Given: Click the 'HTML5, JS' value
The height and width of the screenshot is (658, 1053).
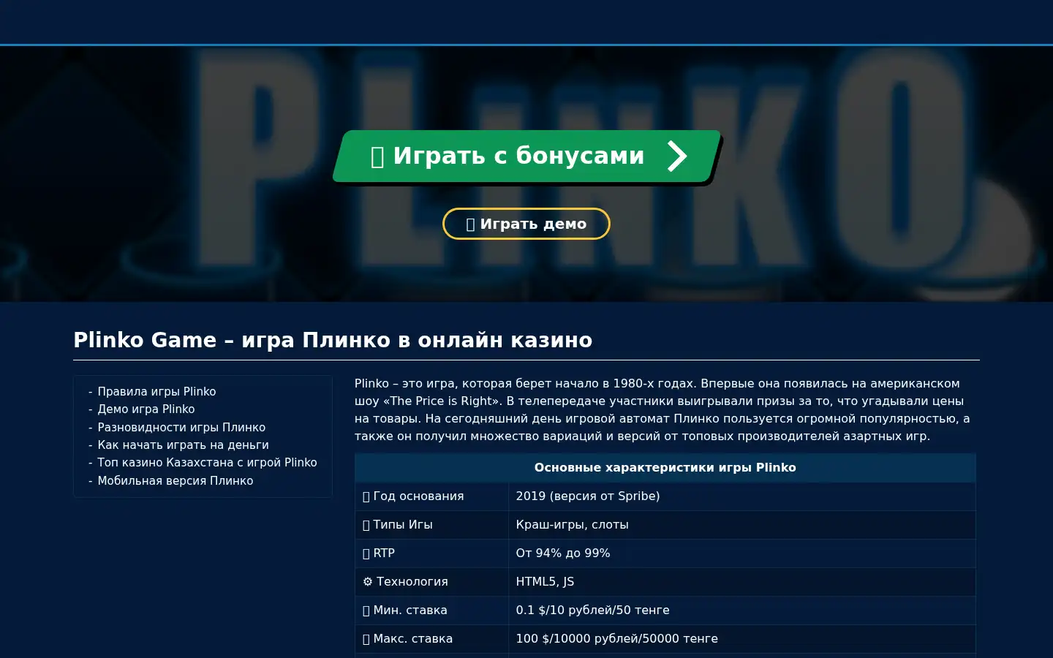Looking at the screenshot, I should point(545,582).
